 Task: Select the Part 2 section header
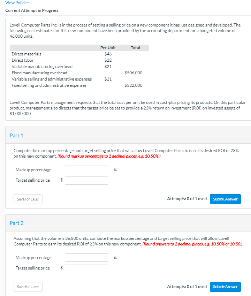16,223
